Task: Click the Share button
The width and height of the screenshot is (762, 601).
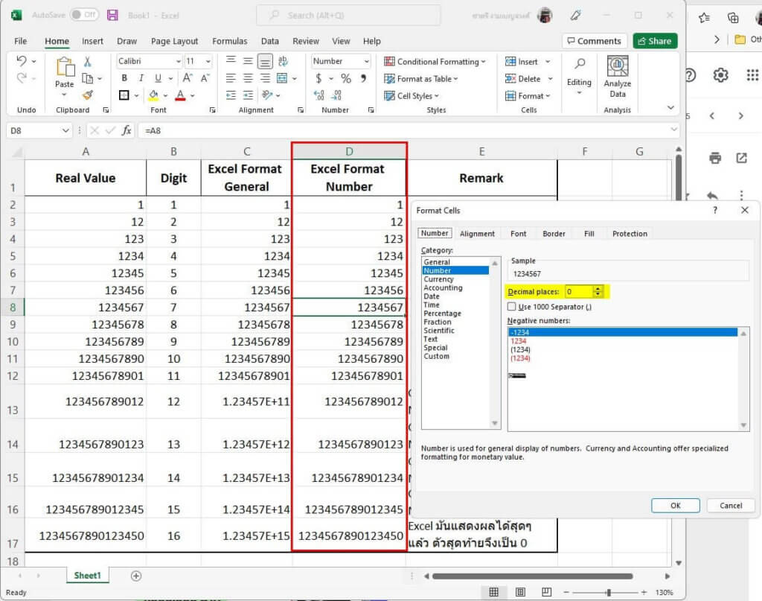Action: [655, 41]
